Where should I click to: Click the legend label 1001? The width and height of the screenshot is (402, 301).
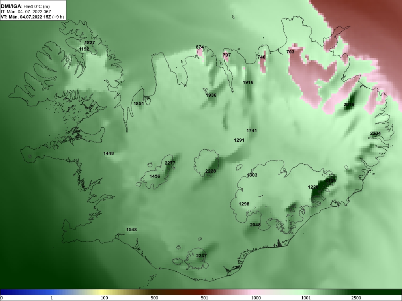[306, 298]
